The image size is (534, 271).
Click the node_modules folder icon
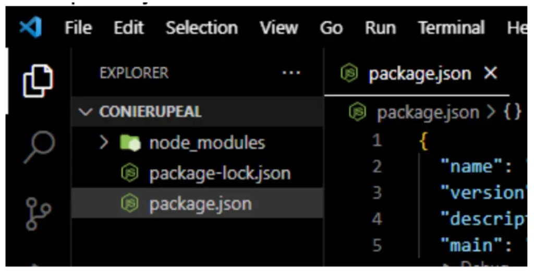pos(130,142)
